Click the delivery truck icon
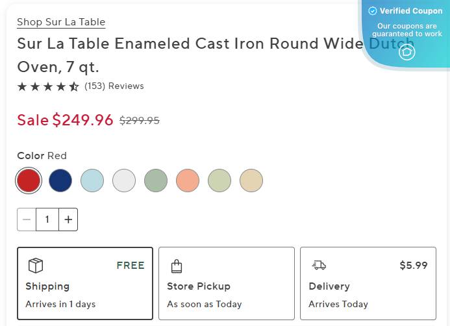Screen dimensions: 450x326 (319, 265)
